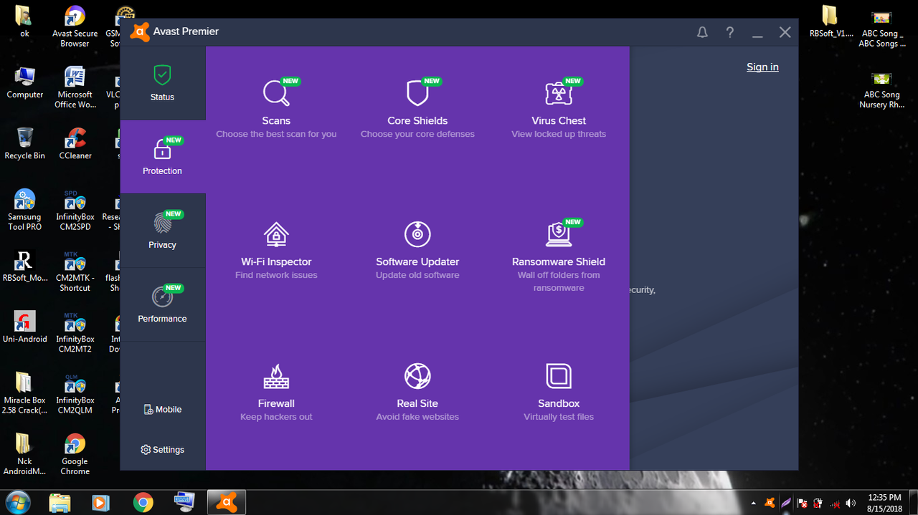Click 'Avoid fake websites' text
918x515 pixels.
click(x=417, y=417)
